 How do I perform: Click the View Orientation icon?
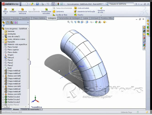(82, 22)
